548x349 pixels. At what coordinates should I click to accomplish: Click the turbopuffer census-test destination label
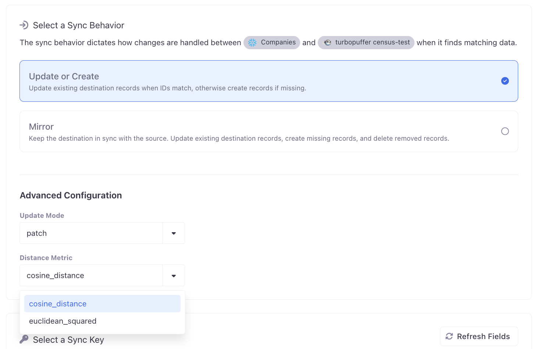pyautogui.click(x=372, y=42)
